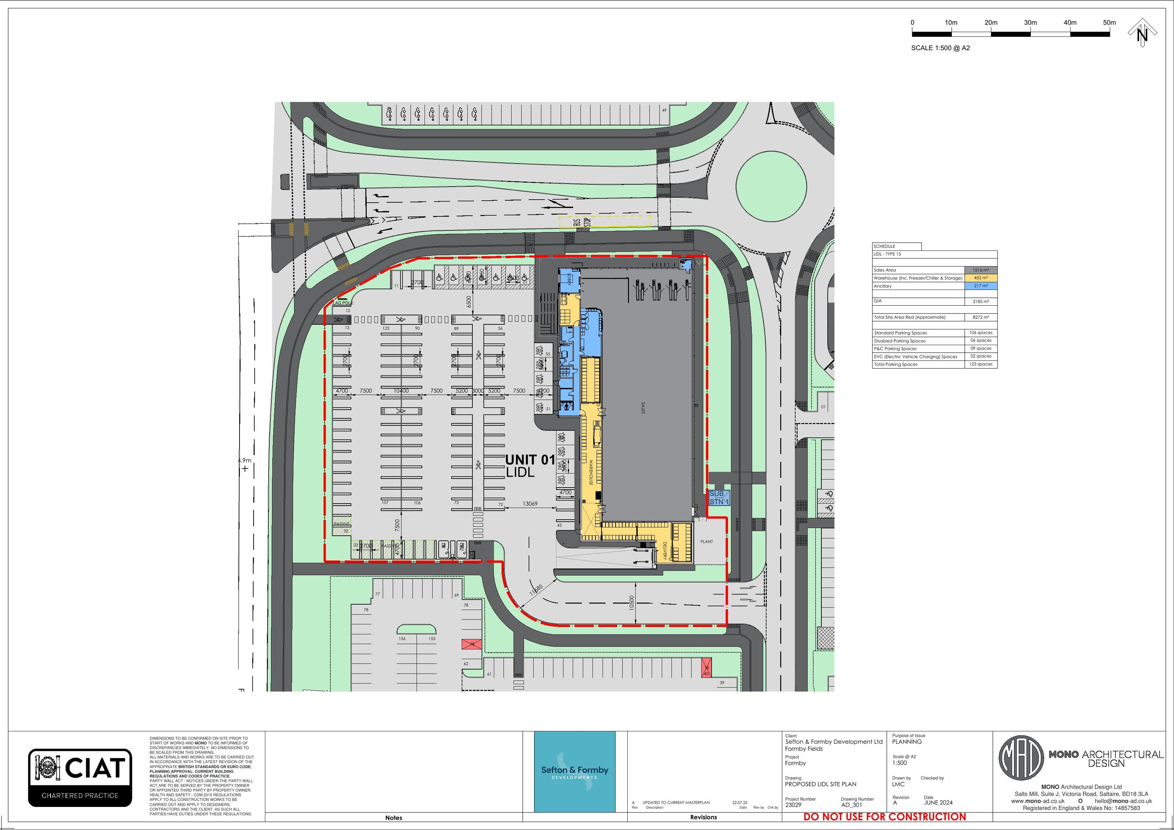Click the www.mono-ad.co.uk website text
The width and height of the screenshot is (1174, 830).
pyautogui.click(x=1037, y=801)
